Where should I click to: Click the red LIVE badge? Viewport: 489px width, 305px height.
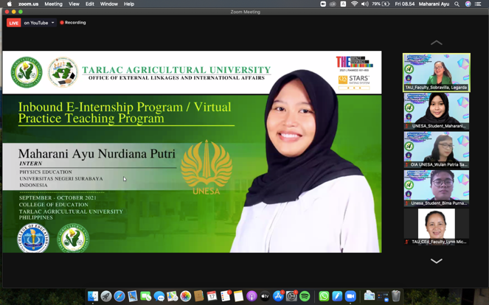(x=14, y=23)
